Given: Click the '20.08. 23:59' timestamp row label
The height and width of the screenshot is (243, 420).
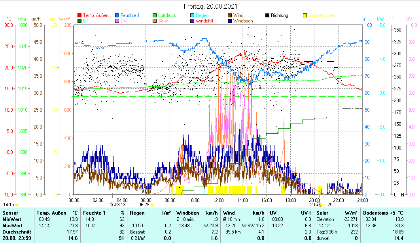Looking at the screenshot, I should click(x=17, y=238).
